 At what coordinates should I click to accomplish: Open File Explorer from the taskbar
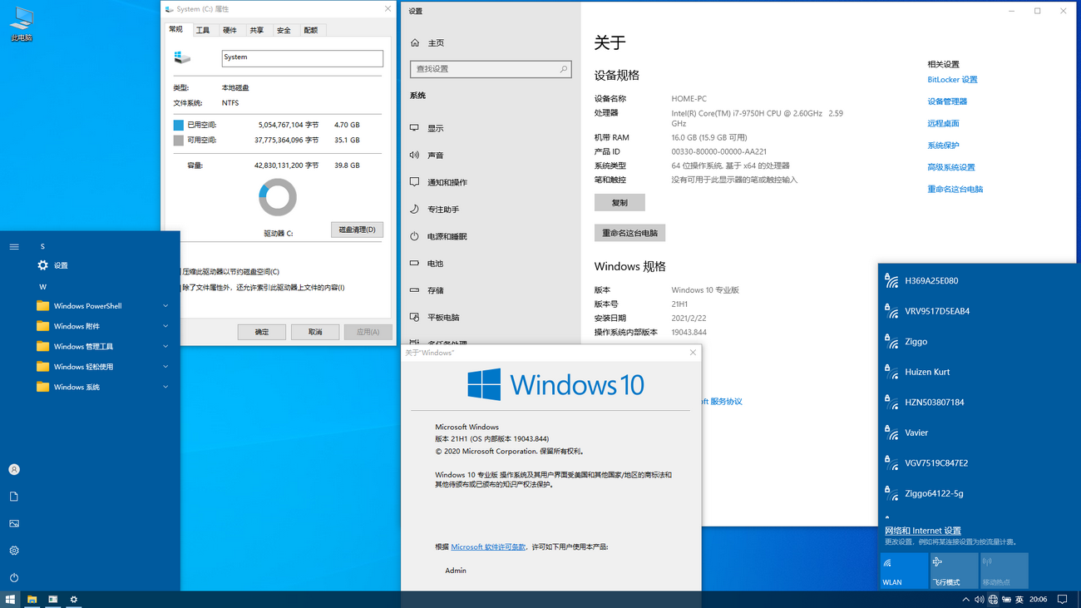(32, 599)
